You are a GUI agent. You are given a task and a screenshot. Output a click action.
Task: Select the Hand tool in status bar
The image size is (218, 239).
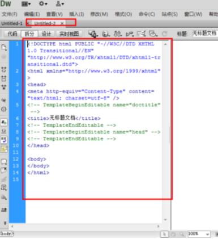173,234
